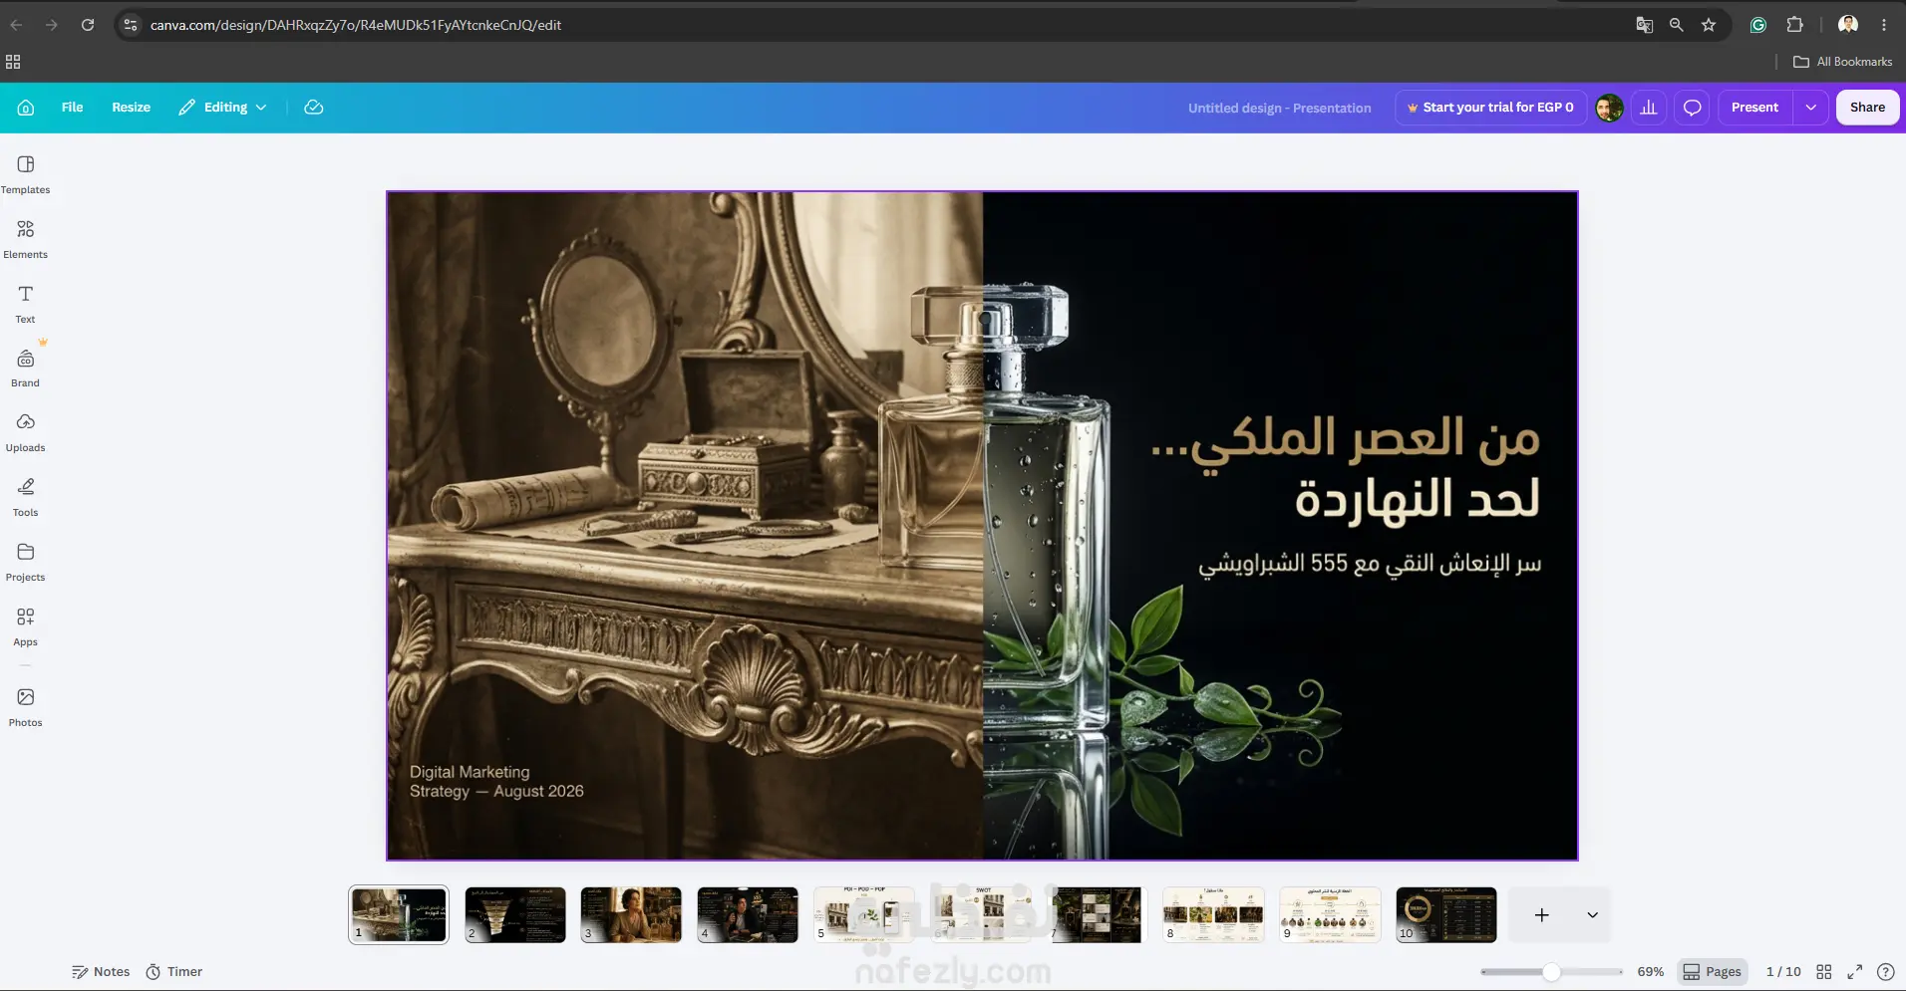
Task: Click the page counter '1 / 10'
Action: click(x=1783, y=972)
